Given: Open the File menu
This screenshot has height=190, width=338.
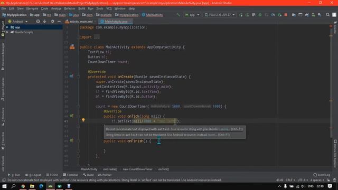Looking at the screenshot, I should [x=4, y=8].
